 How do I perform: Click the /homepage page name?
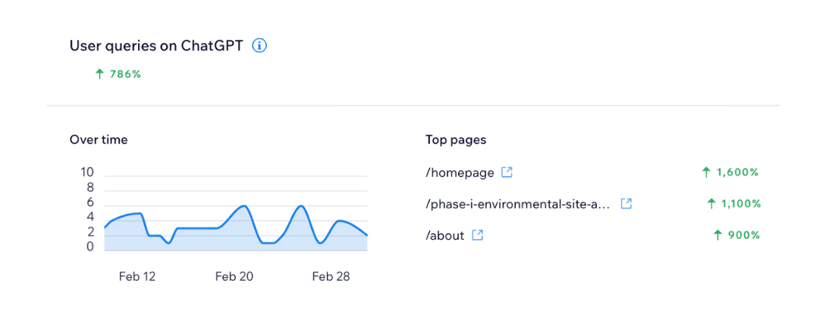coord(460,173)
